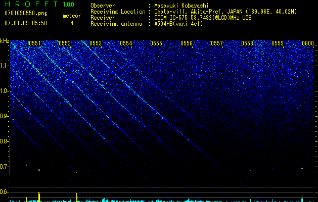The width and height of the screenshot is (318, 202).
Task: Click the bright meteor echo dot below 0551
Action: click(39, 170)
